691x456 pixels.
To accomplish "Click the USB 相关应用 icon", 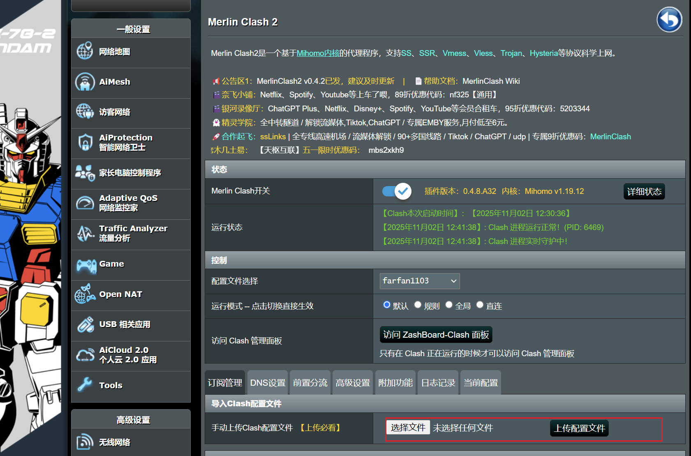I will (86, 325).
